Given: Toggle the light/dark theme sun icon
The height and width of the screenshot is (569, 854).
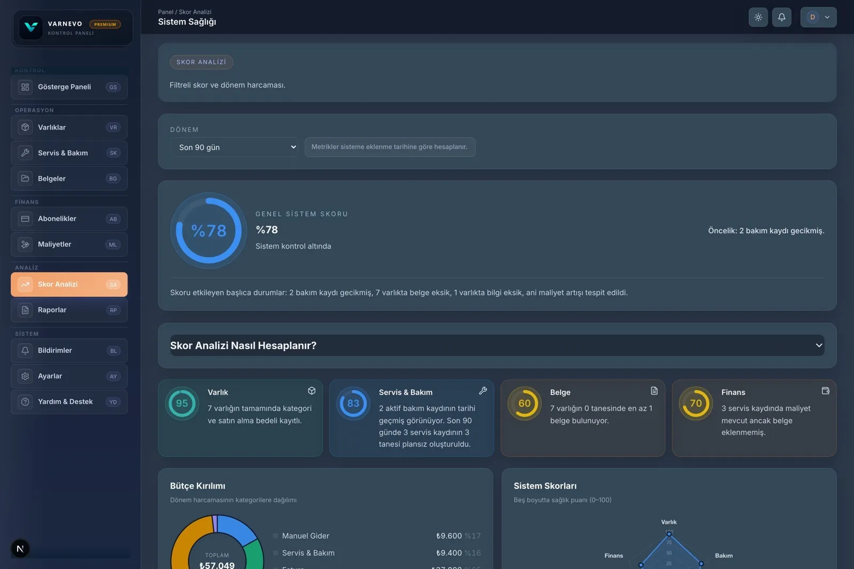Looking at the screenshot, I should tap(758, 17).
